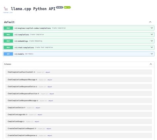The image size is (157, 140).
Task: Click Expand all for CompletionUsage
Action: (29, 122)
